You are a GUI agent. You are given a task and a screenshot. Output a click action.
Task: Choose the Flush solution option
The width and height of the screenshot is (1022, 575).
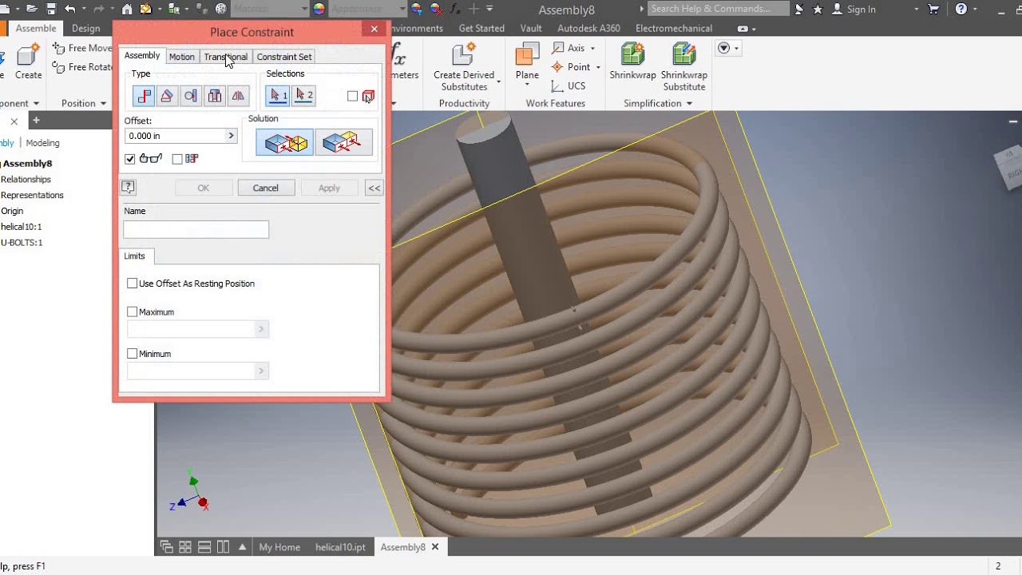click(343, 143)
